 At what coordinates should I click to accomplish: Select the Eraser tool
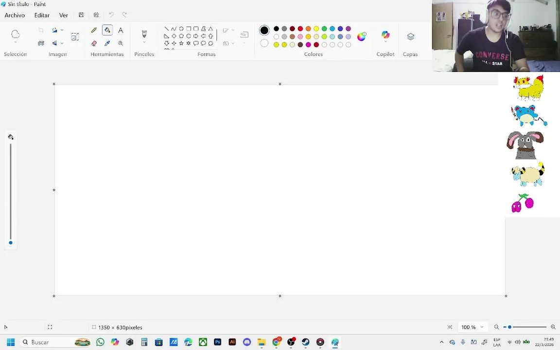94,43
